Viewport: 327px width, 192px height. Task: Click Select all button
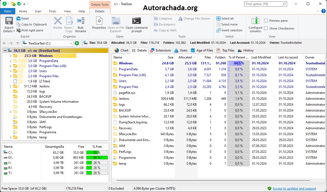coord(225,19)
